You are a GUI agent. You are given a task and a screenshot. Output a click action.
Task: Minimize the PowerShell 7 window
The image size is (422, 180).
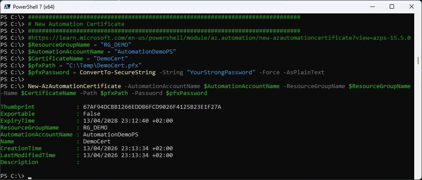372,6
